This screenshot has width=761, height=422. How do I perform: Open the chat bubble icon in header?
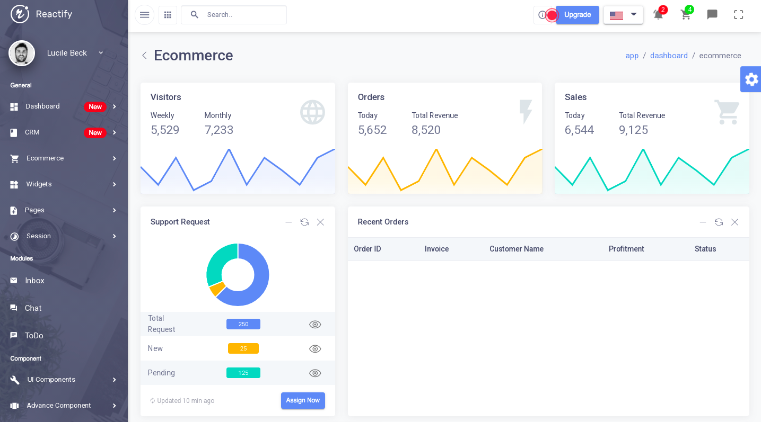[x=712, y=15]
